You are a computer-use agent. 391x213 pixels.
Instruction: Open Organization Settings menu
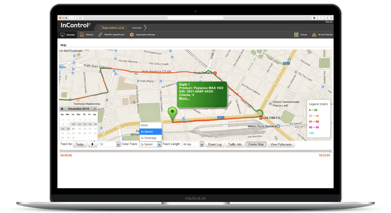coord(145,35)
